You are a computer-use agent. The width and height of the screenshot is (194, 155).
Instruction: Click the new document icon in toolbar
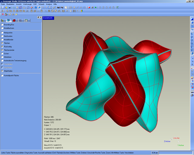(x=3, y=8)
